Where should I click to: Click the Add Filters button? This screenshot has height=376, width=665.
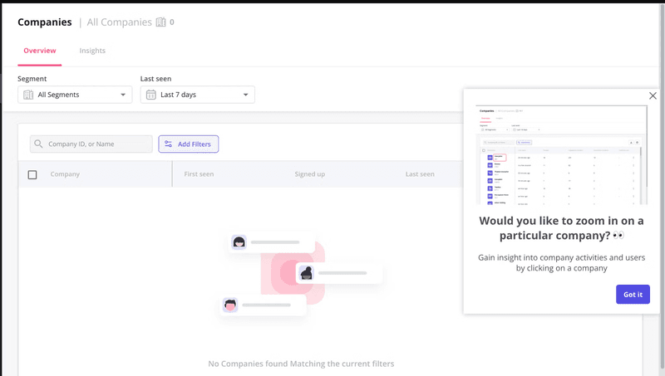[189, 144]
